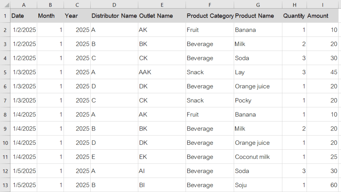
Task: Click the Amount header cell
Action: click(x=323, y=16)
